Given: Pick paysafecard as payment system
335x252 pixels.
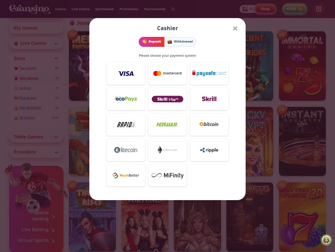Looking at the screenshot, I should coord(209,73).
